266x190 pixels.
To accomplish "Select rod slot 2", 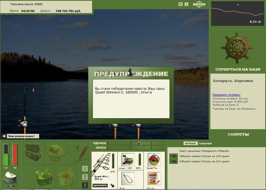I will pyautogui.click(x=85, y=177).
